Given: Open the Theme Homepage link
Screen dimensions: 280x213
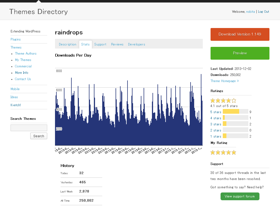Looking at the screenshot, I should 225,81.
